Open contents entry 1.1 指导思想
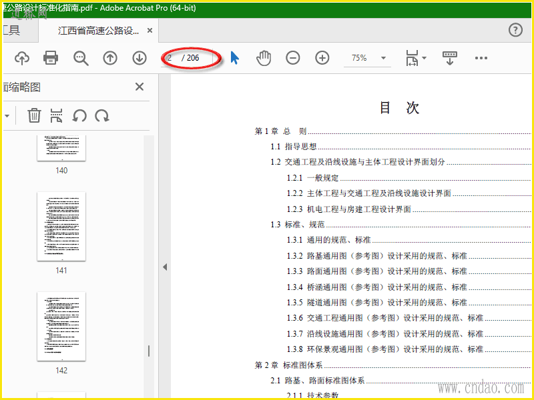 (x=401, y=147)
